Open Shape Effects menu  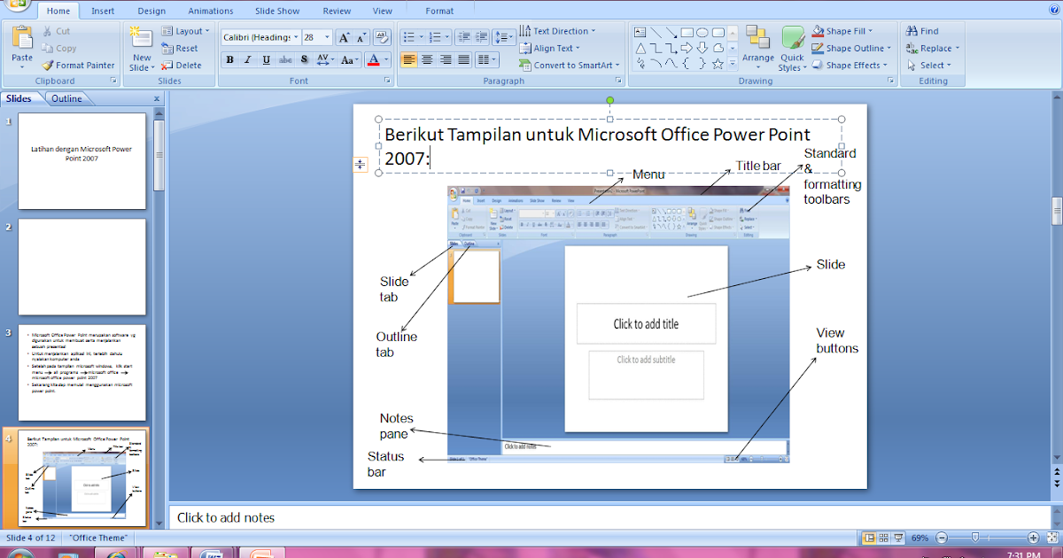(849, 65)
